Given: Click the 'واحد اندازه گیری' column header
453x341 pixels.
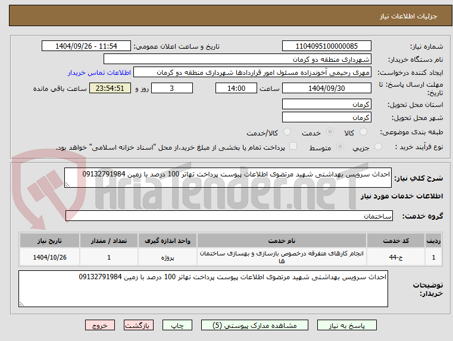Looking at the screenshot, I should click(167, 241).
